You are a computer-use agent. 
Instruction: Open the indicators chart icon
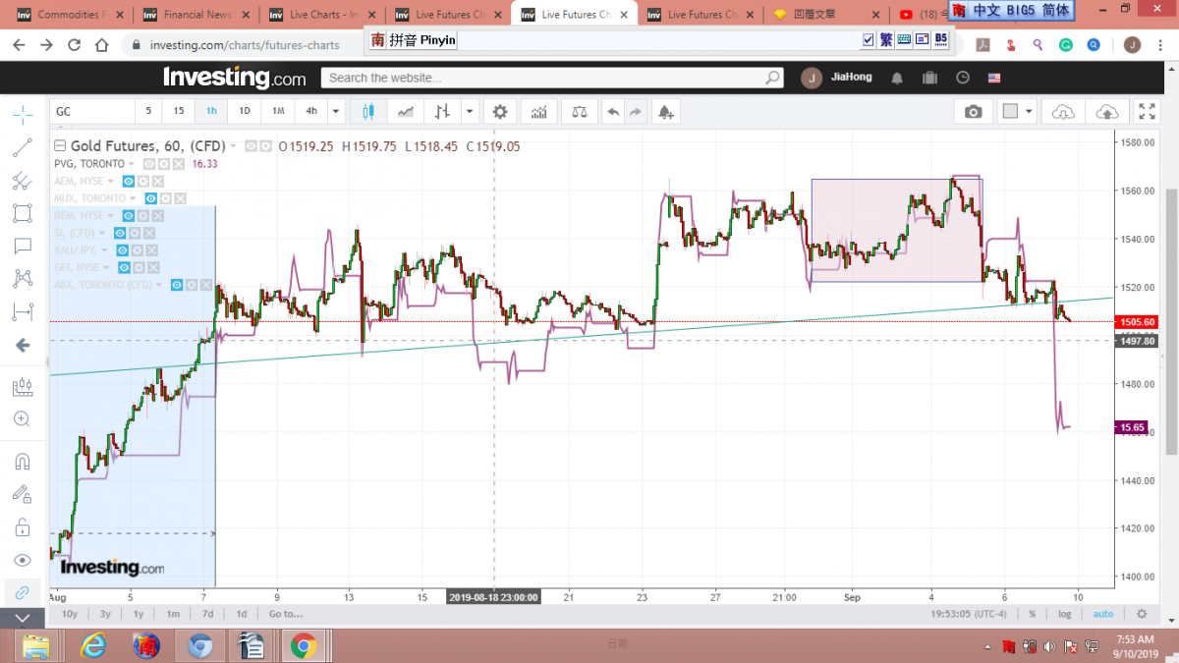[538, 112]
